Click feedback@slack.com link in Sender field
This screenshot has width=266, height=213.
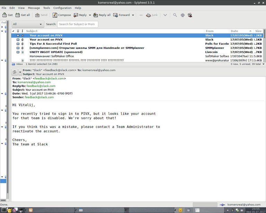[39, 97]
